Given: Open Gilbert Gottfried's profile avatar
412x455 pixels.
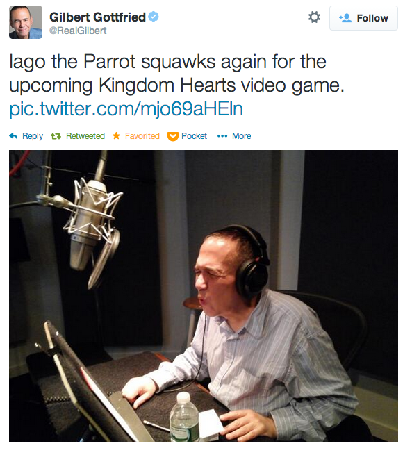Looking at the screenshot, I should [26, 22].
